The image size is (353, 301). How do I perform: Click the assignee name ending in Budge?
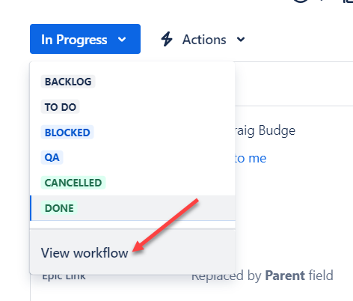click(x=265, y=130)
